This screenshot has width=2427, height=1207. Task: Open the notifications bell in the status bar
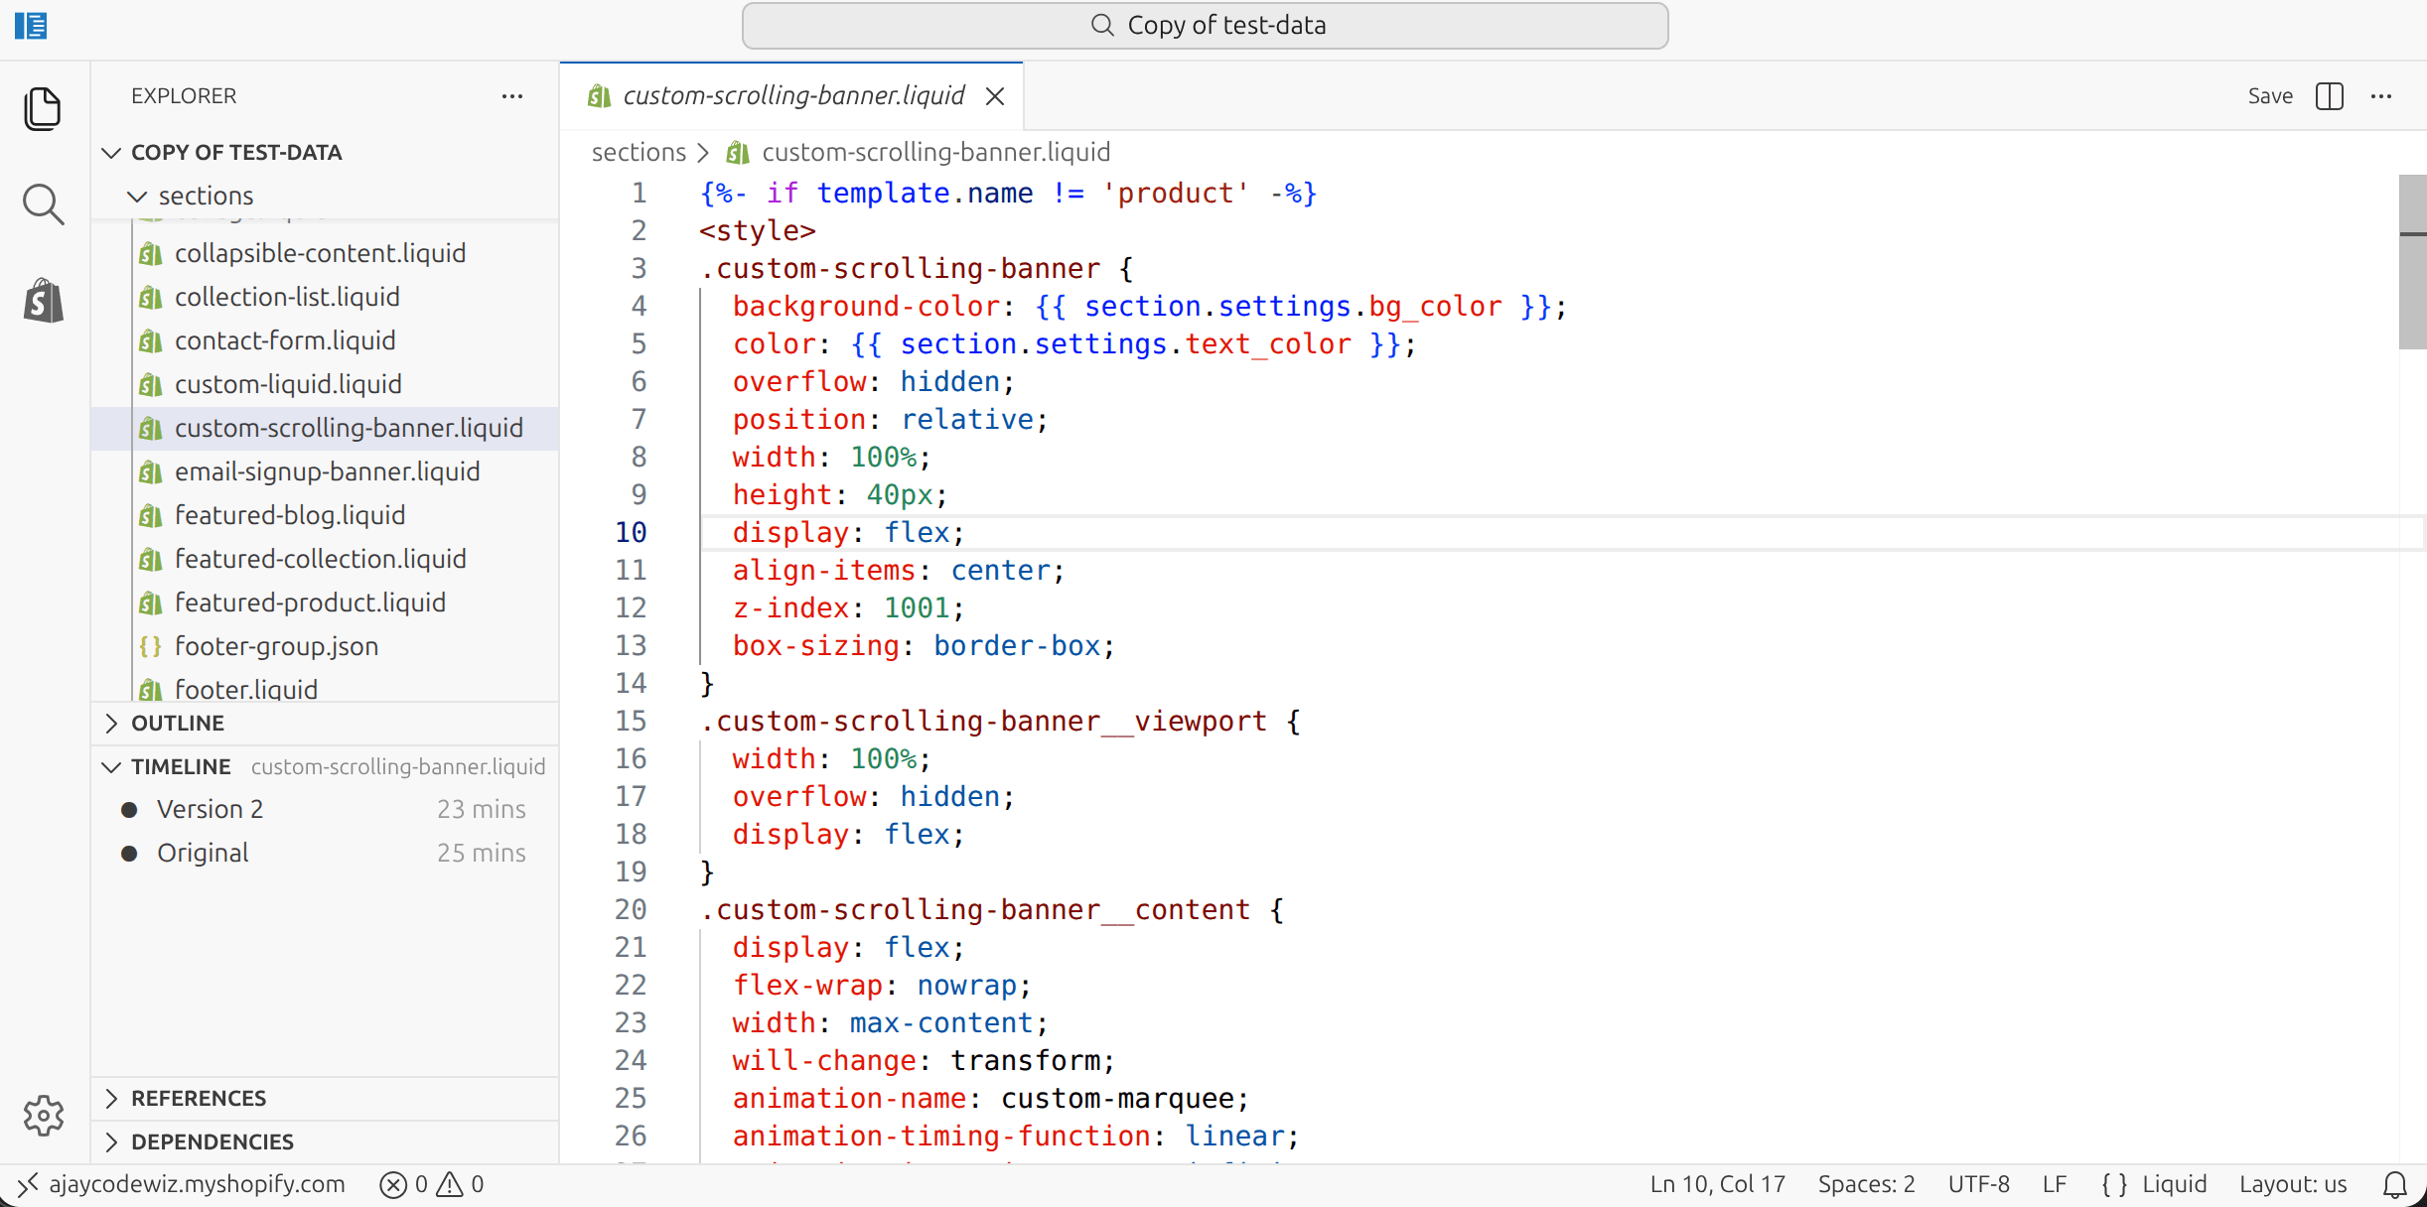click(2395, 1184)
